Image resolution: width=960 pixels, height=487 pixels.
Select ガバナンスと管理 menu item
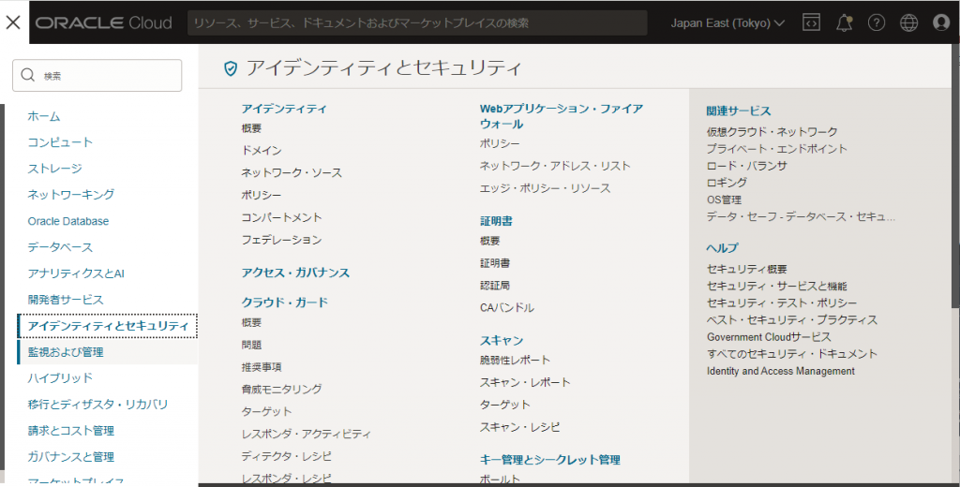click(x=70, y=457)
